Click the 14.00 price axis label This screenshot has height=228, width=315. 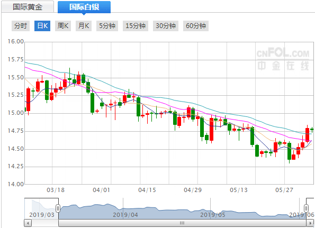pos(16,184)
